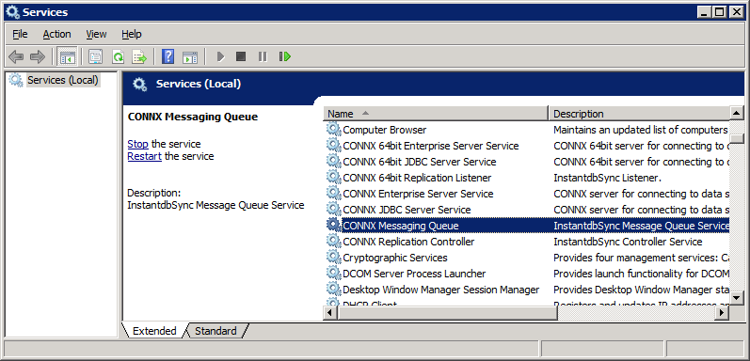This screenshot has width=750, height=361.
Task: Select CONNX Replication Controller row
Action: click(526, 242)
